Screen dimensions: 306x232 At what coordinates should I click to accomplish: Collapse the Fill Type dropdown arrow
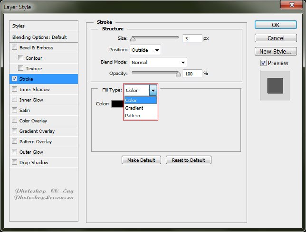point(153,90)
